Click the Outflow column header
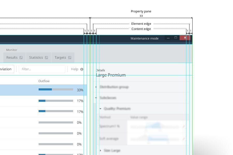The image size is (233, 155). tap(44, 81)
